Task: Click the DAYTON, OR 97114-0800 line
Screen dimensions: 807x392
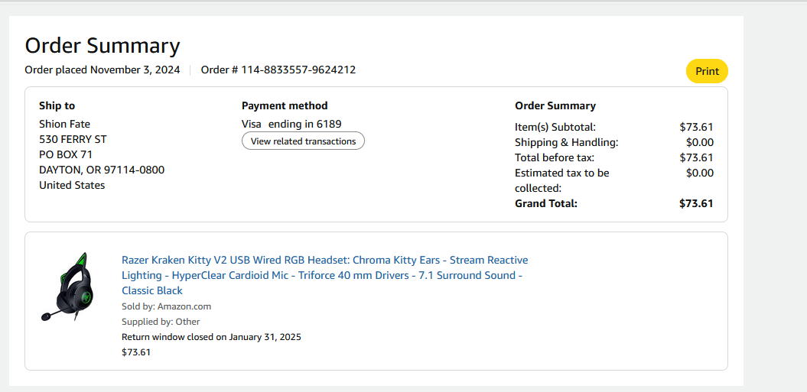Action: [x=102, y=170]
